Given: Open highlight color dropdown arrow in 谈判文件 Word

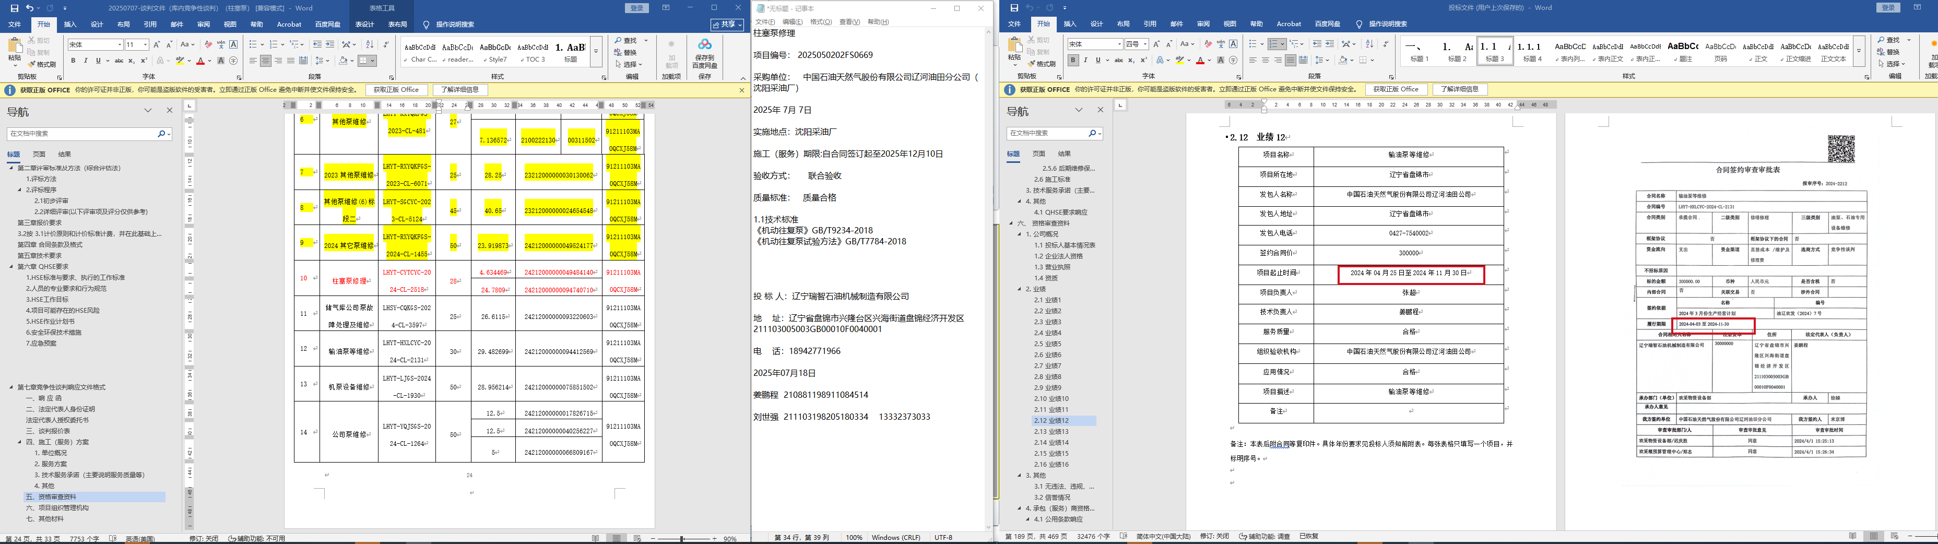Looking at the screenshot, I should 189,61.
